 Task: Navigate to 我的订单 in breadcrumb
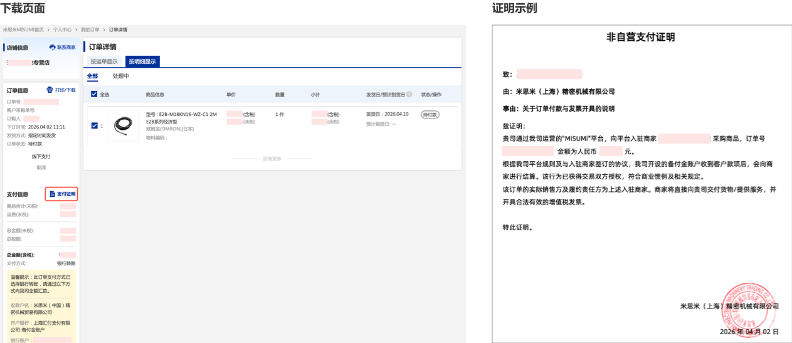click(x=91, y=29)
